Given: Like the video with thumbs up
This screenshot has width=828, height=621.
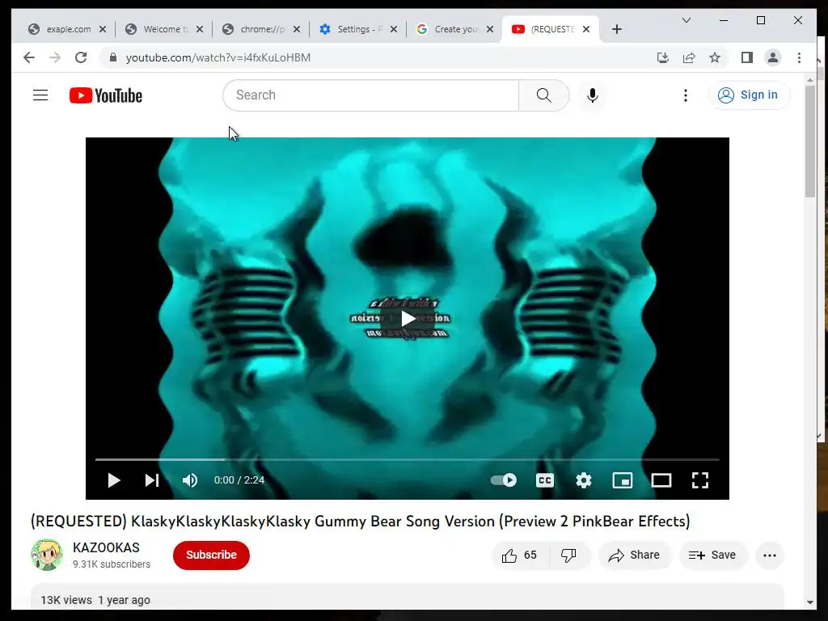Looking at the screenshot, I should [519, 555].
